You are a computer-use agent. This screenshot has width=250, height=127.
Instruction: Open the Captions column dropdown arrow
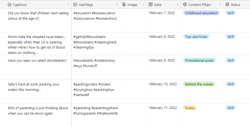68,5
